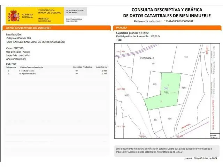Click the red north arrow on map

pos(207,50)
